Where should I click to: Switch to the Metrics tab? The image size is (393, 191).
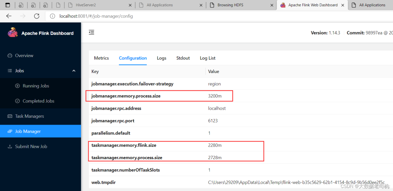click(101, 58)
